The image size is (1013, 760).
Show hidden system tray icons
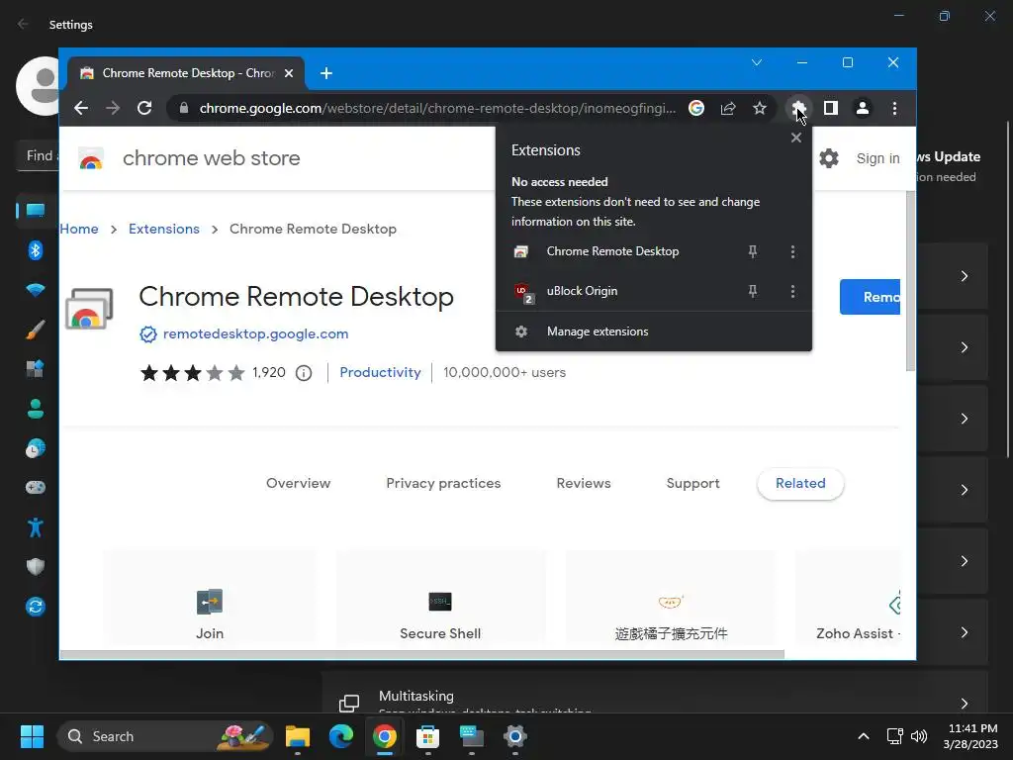coord(863,736)
